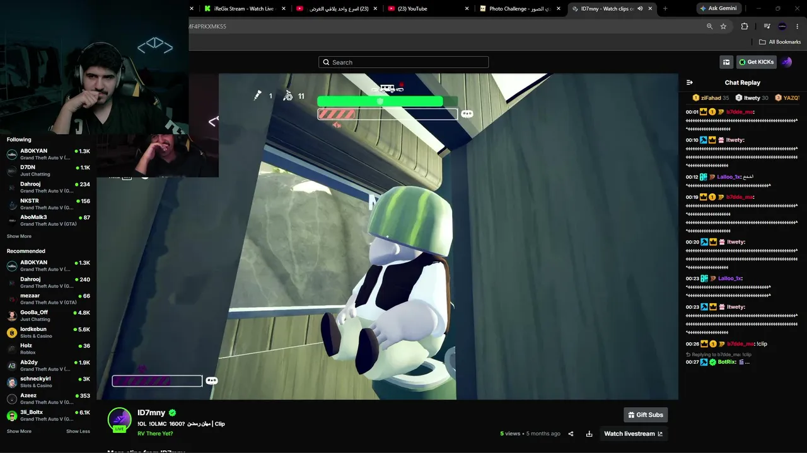Close the (23) YouTube tab
Image resolution: width=807 pixels, height=453 pixels.
tap(467, 9)
